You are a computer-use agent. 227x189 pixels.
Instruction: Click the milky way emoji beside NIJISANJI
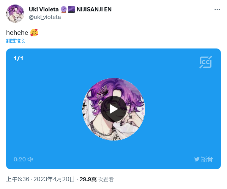click(71, 9)
